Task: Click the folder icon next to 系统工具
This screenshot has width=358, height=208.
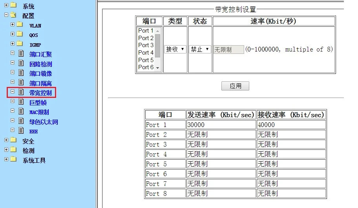Action: tap(14, 159)
